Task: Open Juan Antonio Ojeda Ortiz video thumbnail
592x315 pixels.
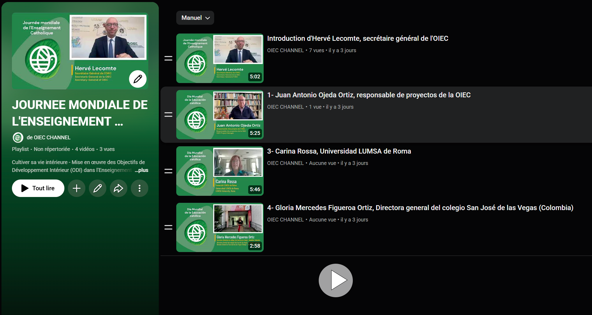Action: tap(220, 115)
